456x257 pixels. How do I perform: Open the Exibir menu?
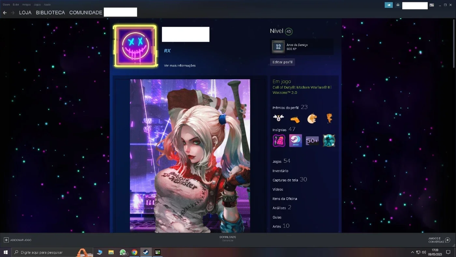[16, 5]
